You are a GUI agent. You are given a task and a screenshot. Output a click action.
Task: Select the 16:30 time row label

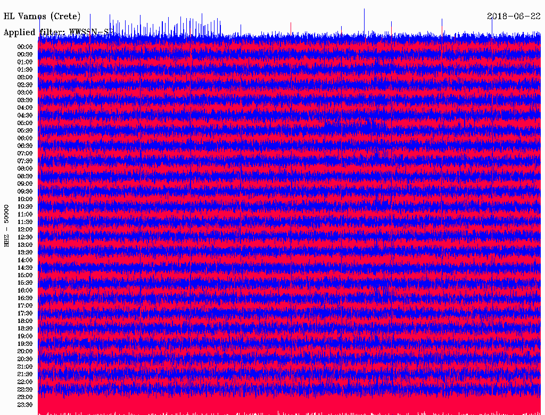[x=24, y=298]
